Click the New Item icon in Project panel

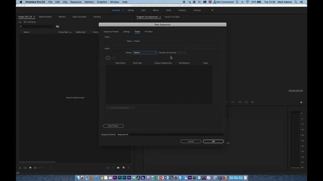click(x=123, y=167)
